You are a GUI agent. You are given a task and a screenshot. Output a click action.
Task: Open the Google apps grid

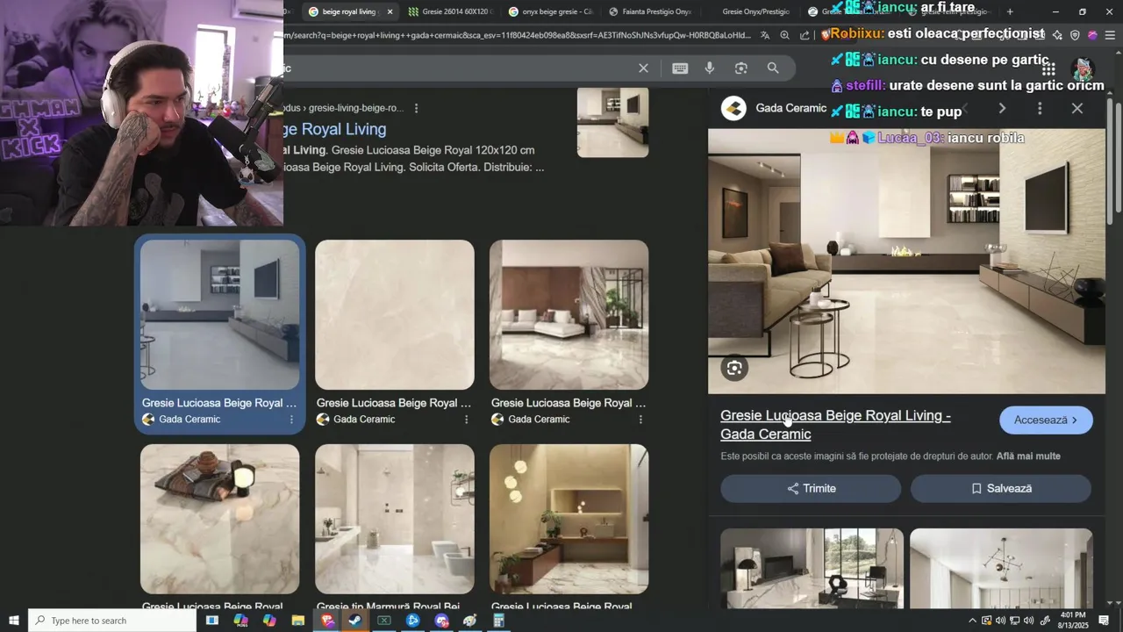[x=1048, y=68]
